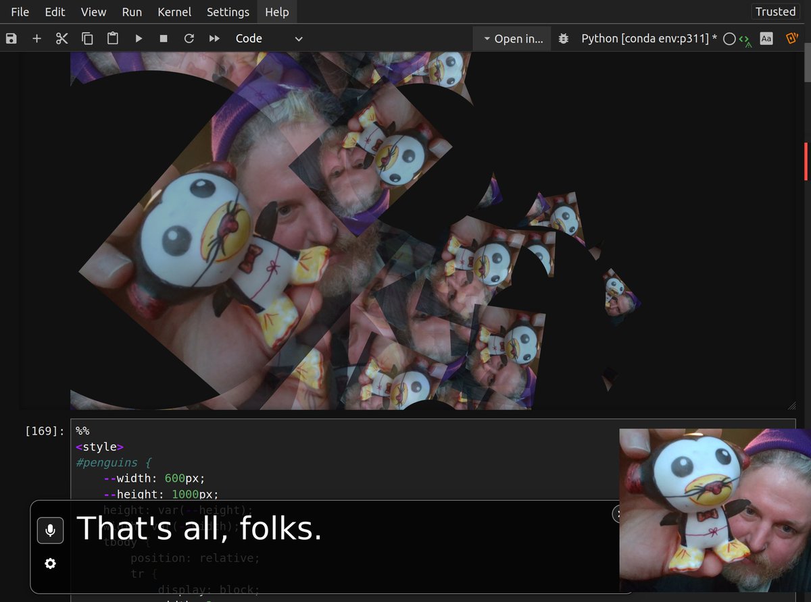Insert a new cell with plus icon
Image resolution: width=811 pixels, height=602 pixels.
pyautogui.click(x=36, y=38)
